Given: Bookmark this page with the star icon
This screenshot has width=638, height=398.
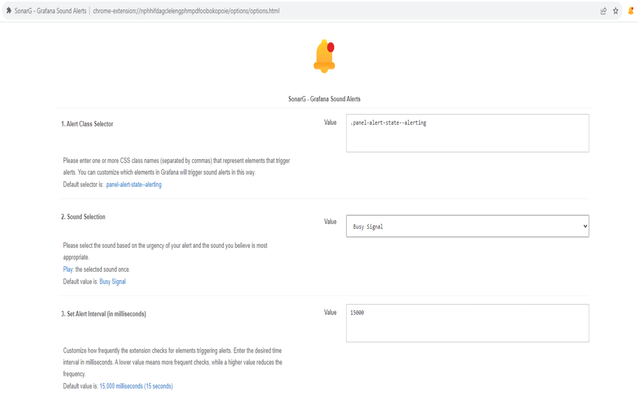Looking at the screenshot, I should click(616, 10).
